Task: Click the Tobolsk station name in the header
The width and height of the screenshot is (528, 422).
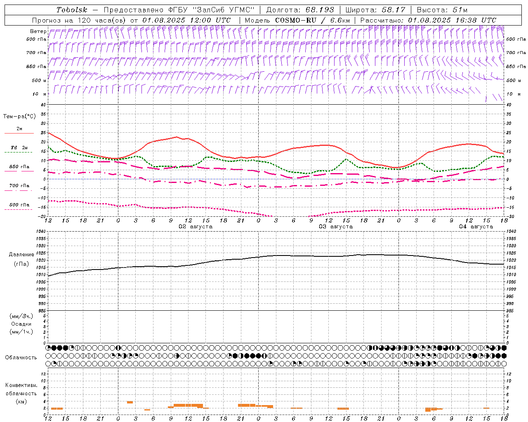Action: pyautogui.click(x=72, y=10)
